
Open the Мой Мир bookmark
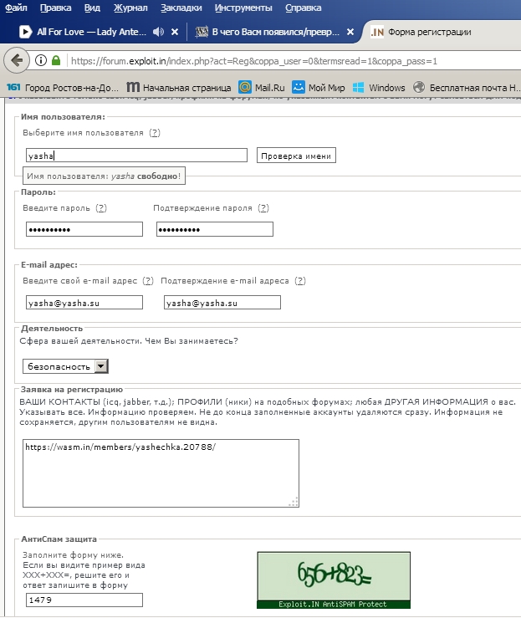point(319,87)
